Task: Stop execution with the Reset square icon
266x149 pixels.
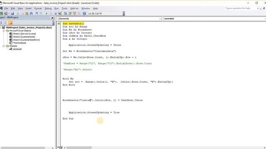Action: [x=55, y=14]
